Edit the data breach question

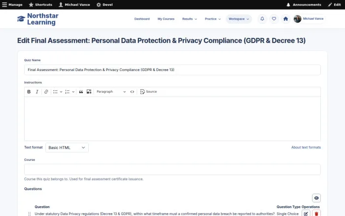(306, 214)
